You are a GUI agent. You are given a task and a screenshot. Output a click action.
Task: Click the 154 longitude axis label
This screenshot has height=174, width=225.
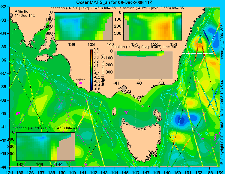pos(220,172)
